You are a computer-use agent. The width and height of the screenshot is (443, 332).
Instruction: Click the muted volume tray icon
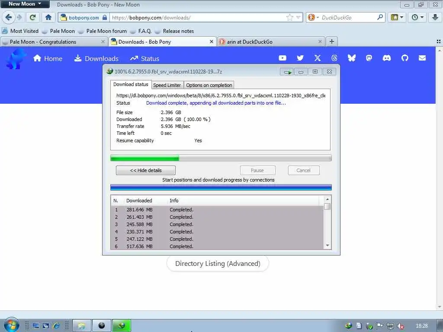coord(400,326)
